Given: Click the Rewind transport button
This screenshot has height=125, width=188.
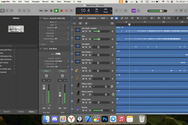Looking at the screenshot, I should coord(41,11).
